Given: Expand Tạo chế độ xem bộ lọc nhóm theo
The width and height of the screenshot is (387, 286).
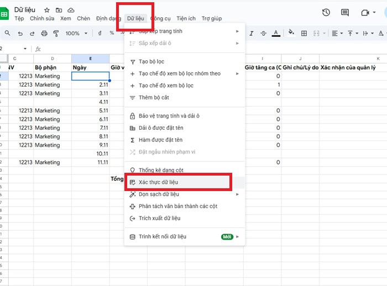Looking at the screenshot, I should 185,73.
